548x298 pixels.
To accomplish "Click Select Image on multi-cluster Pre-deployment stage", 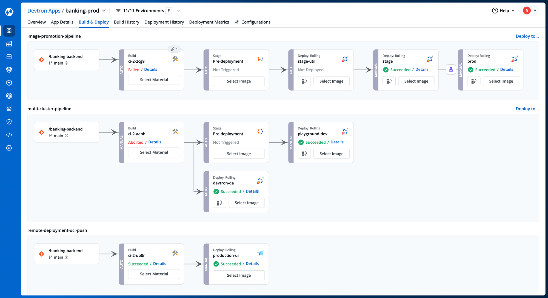I will point(239,154).
